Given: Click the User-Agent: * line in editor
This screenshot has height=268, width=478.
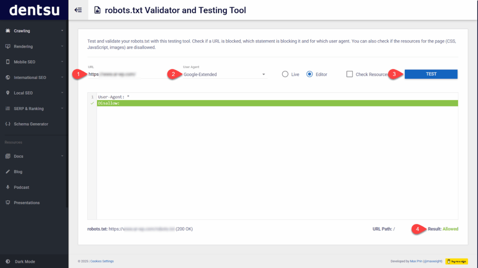Looking at the screenshot, I should (113, 97).
